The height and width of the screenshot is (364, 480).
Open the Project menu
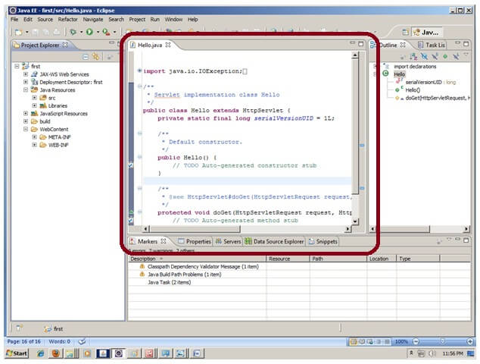tap(137, 19)
